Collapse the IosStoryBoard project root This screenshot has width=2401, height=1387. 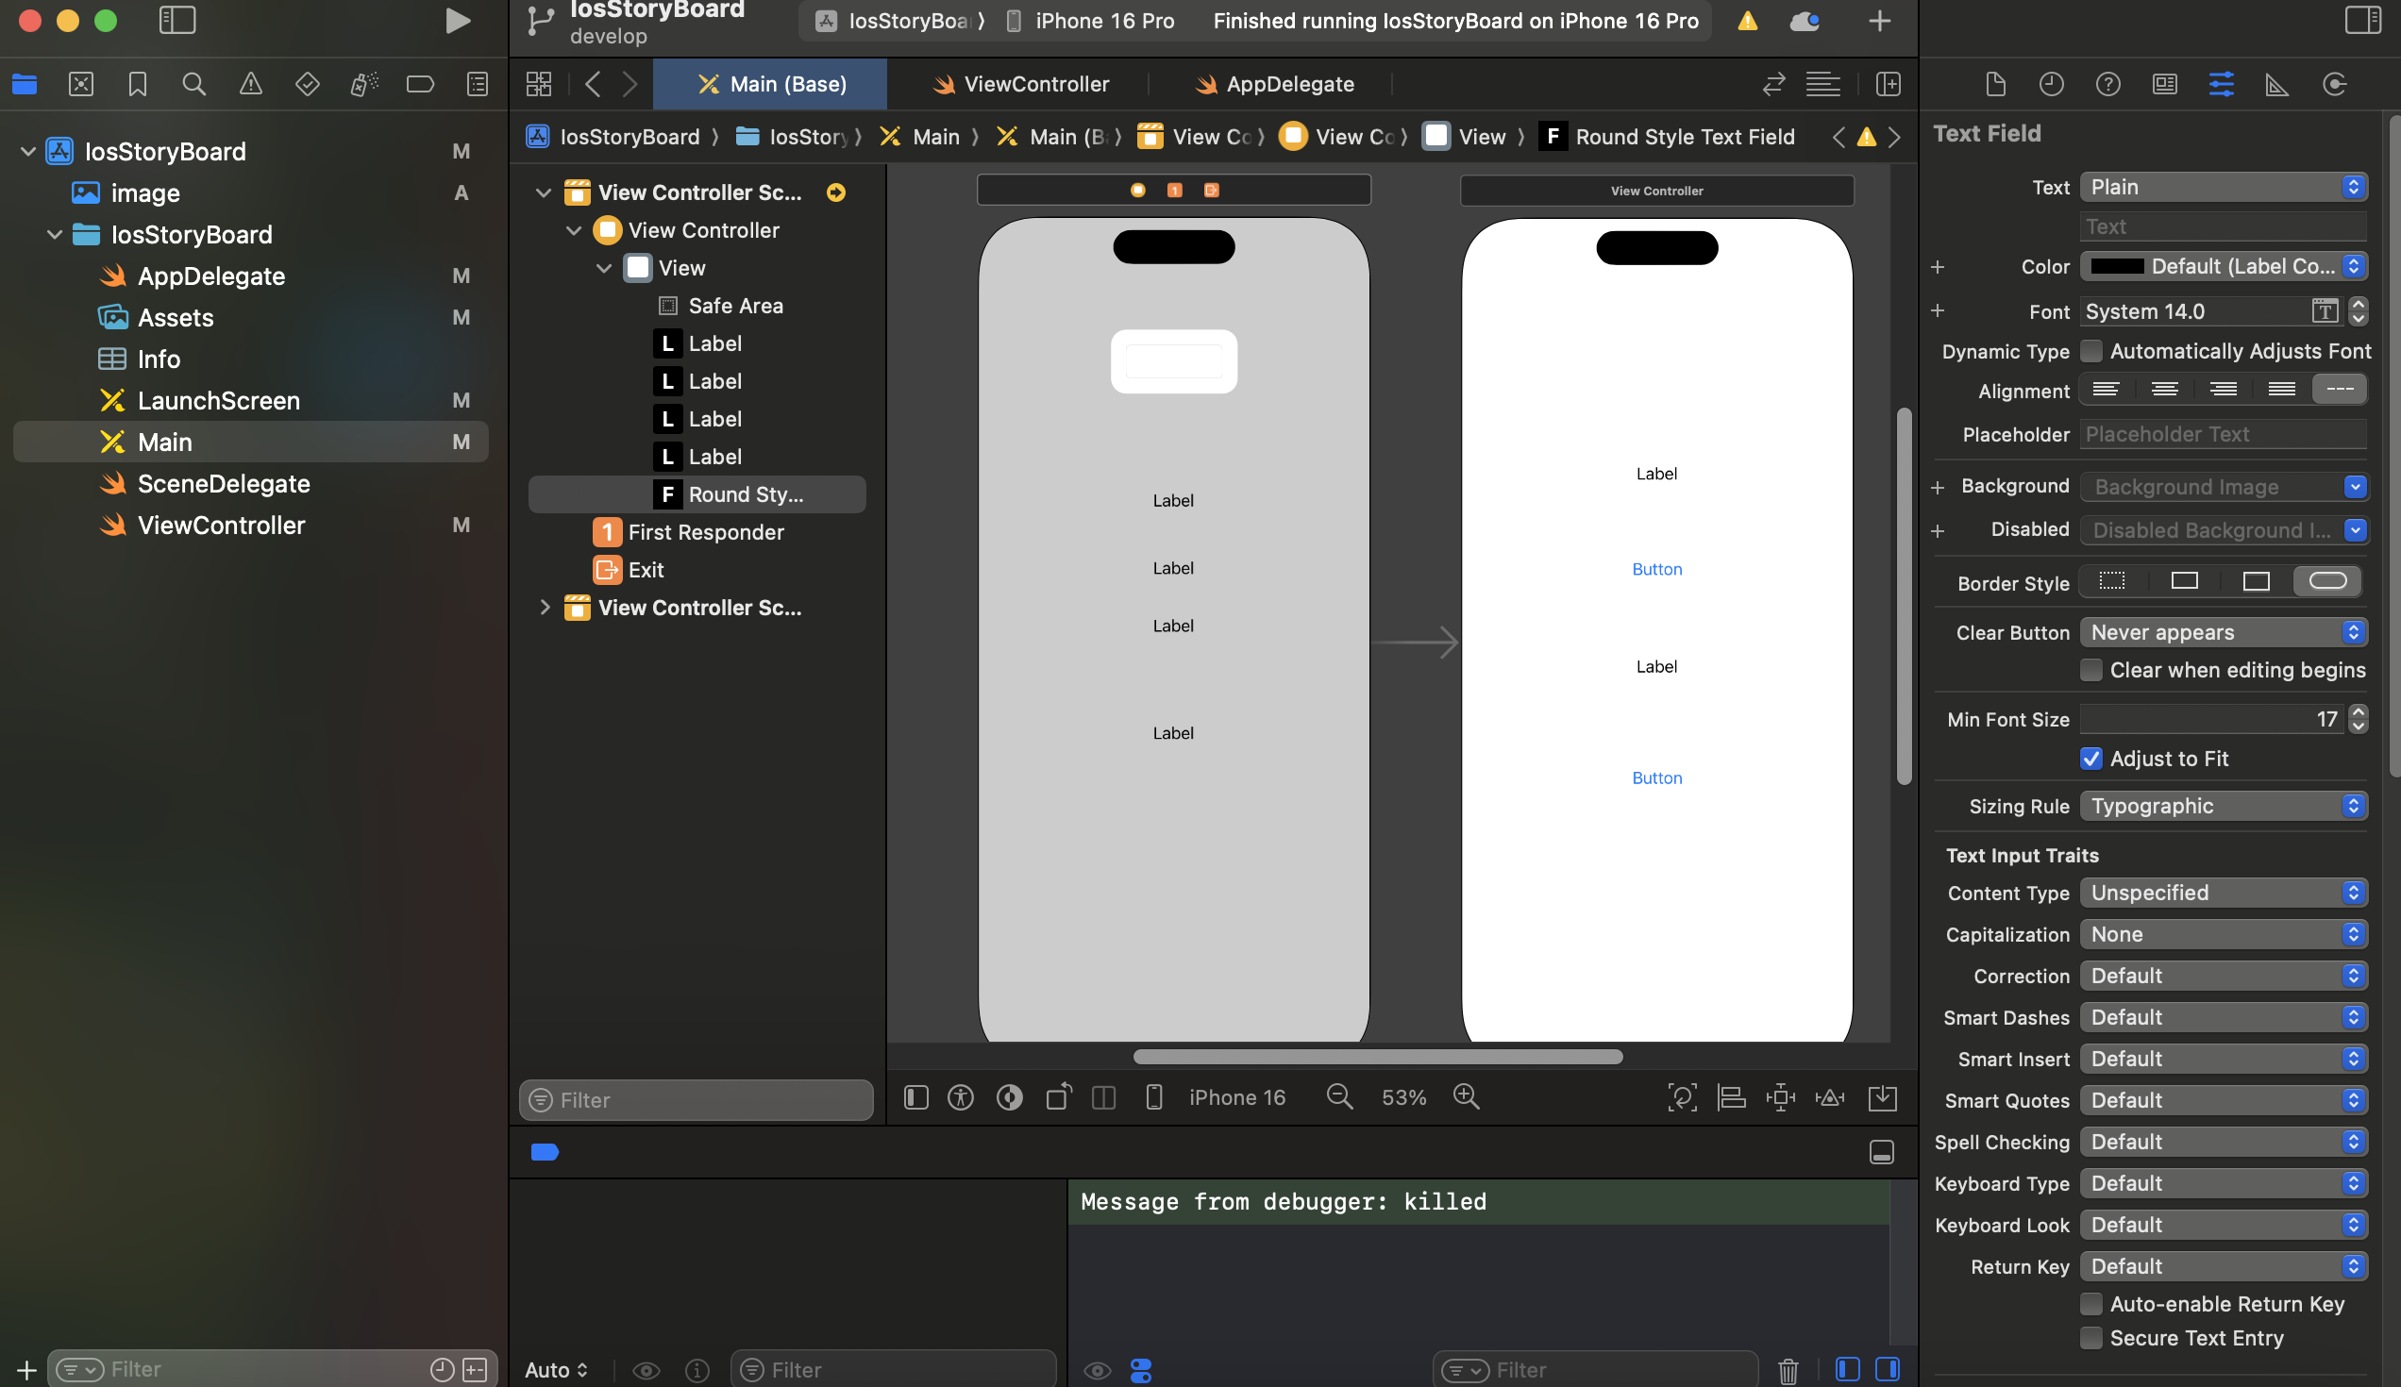pos(27,151)
